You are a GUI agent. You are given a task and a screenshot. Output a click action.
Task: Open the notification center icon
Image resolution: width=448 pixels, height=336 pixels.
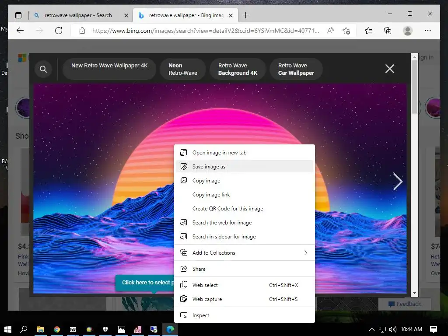click(434, 329)
